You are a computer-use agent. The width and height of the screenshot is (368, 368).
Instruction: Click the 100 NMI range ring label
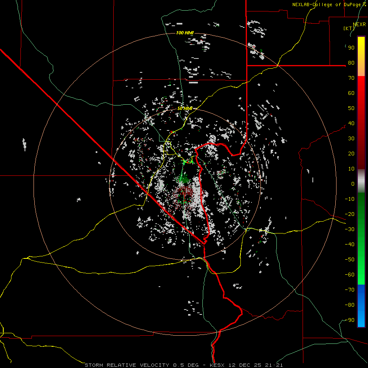click(185, 33)
